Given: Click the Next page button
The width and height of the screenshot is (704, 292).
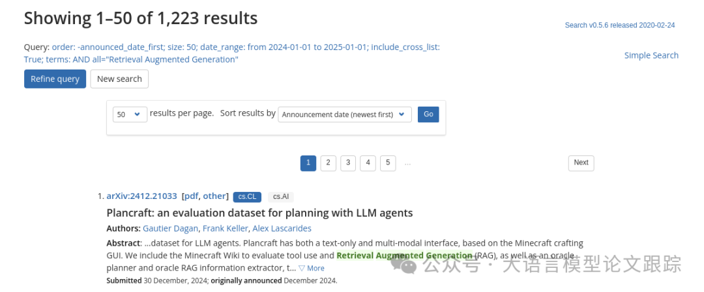Looking at the screenshot, I should [x=581, y=163].
